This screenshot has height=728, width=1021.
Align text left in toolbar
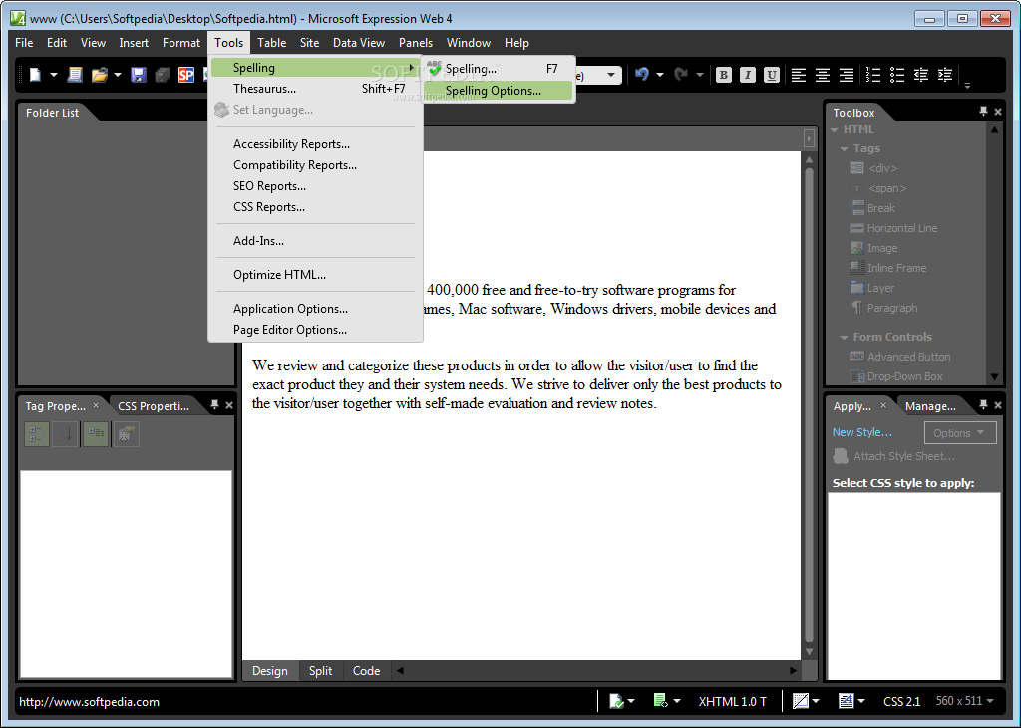[x=799, y=75]
